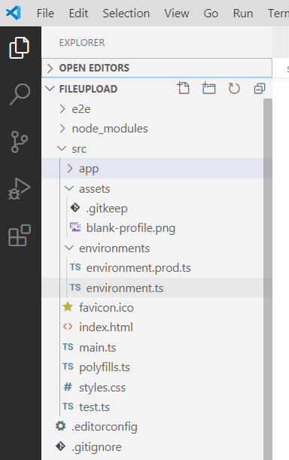Screen dimensions: 289x460
Task: Open the Search view in activity bar
Action: (x=20, y=94)
